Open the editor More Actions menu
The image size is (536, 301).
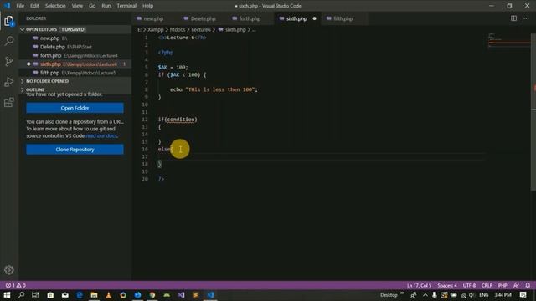pyautogui.click(x=526, y=18)
